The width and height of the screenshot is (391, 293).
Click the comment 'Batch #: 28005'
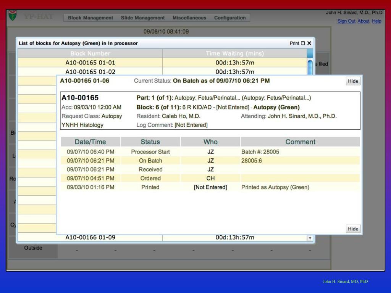pyautogui.click(x=260, y=152)
